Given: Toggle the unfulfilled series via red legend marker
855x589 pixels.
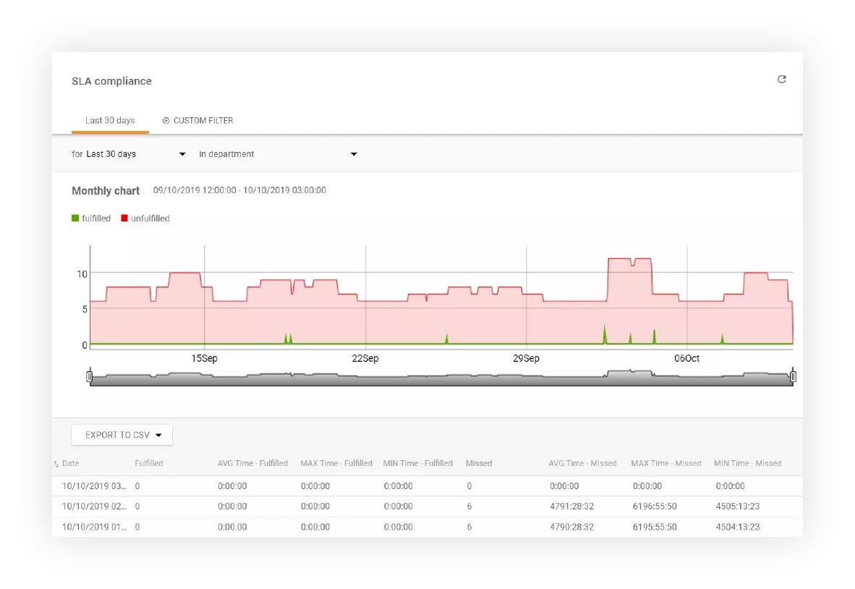Looking at the screenshot, I should [123, 218].
